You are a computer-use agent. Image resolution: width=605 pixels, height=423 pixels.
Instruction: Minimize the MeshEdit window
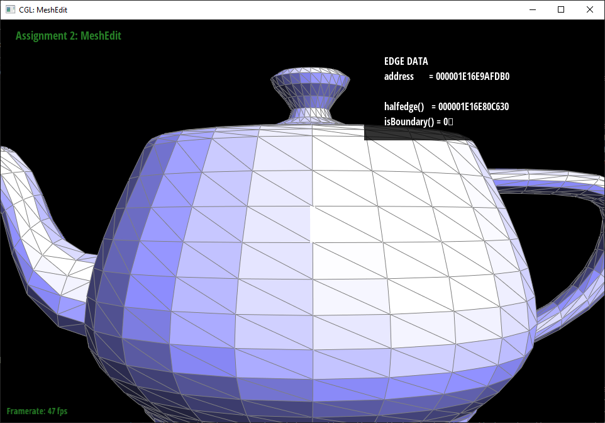[532, 9]
